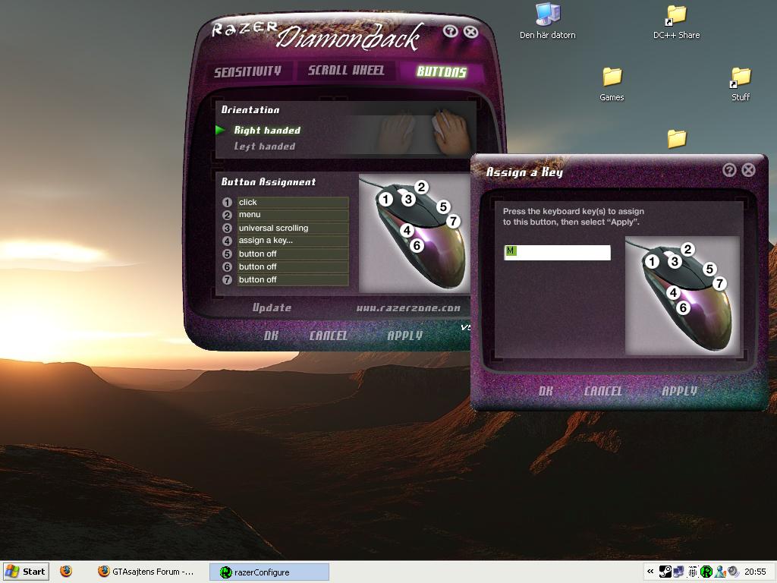The height and width of the screenshot is (583, 777).
Task: Select the Right handed orientation
Action: click(267, 131)
